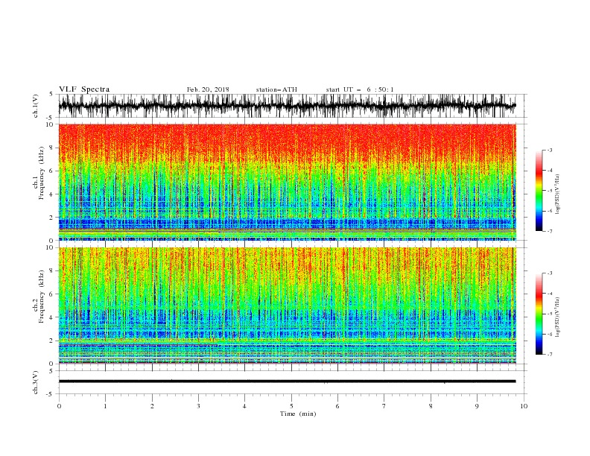Screen dimensions: 590x456
Task: Click the ch.1 voltage waveform trace
Action: click(x=287, y=106)
